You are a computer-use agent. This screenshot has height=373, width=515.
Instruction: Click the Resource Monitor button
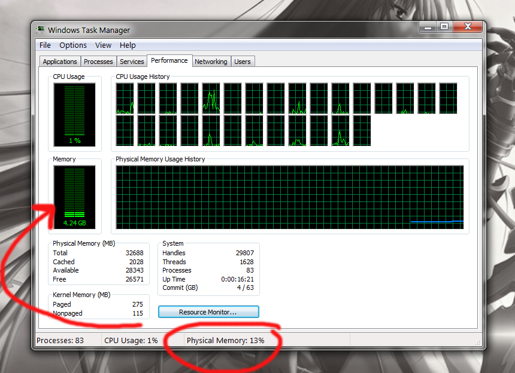(x=208, y=312)
